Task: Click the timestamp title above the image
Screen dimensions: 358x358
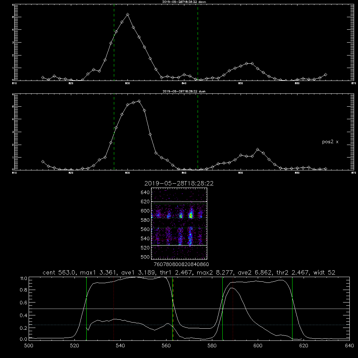Action: pos(179,183)
